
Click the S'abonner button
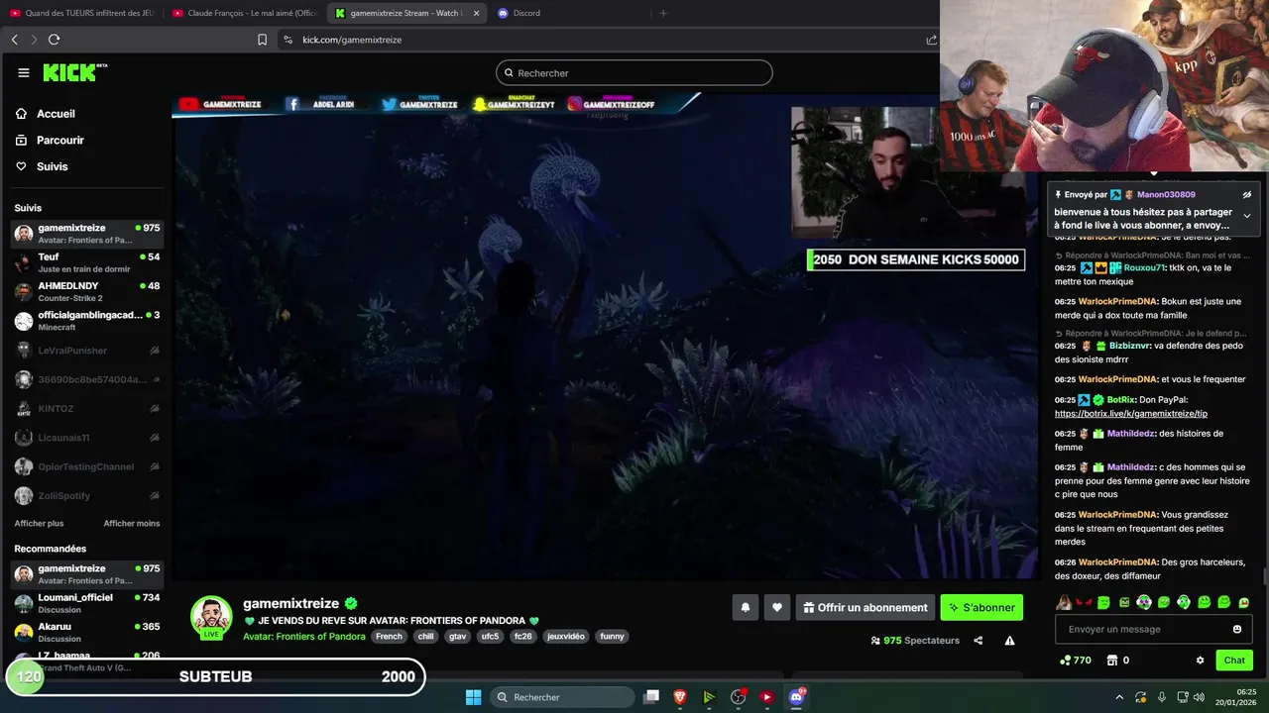point(981,607)
